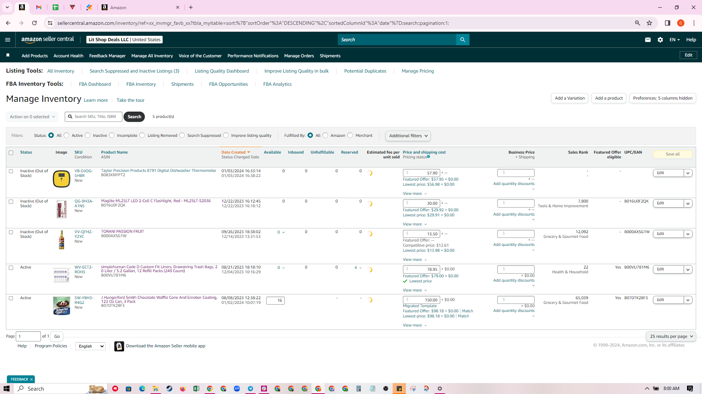Click the Pricing status info icon
Image resolution: width=702 pixels, height=394 pixels.
[429, 157]
